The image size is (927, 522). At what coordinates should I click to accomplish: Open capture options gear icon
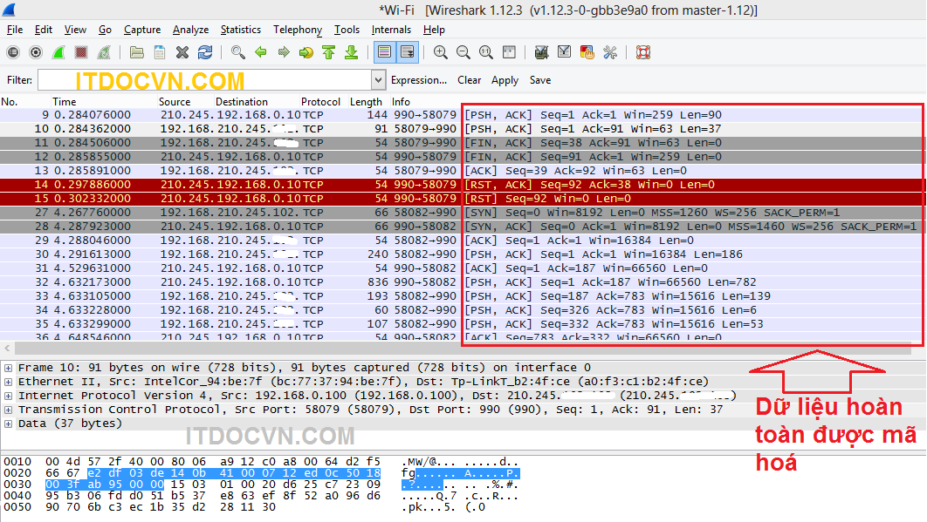click(36, 52)
